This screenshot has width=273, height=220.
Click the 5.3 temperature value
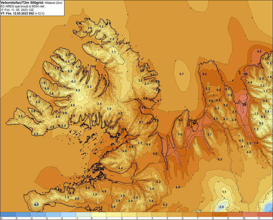tap(158, 182)
